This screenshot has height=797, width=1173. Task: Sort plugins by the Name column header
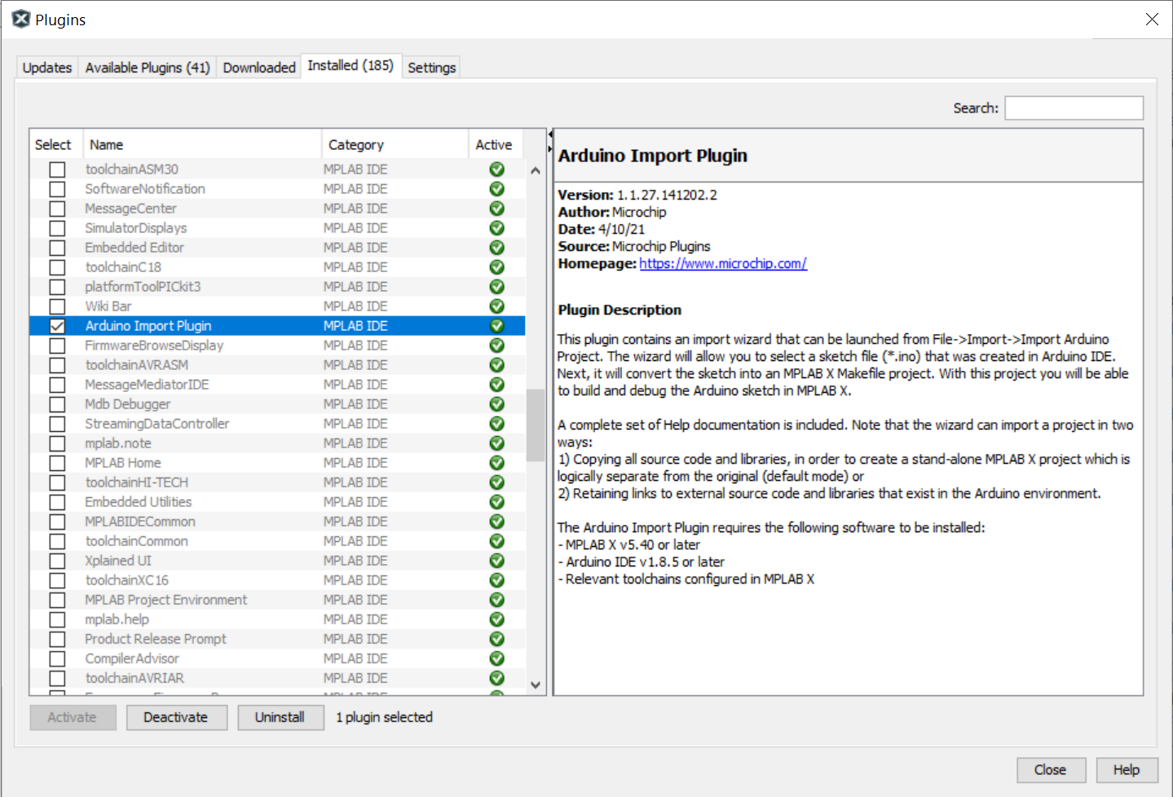click(x=203, y=144)
